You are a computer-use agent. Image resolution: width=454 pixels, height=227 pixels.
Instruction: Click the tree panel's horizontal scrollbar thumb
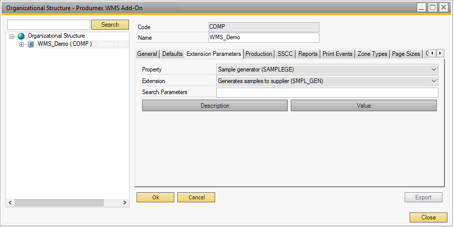click(x=59, y=202)
